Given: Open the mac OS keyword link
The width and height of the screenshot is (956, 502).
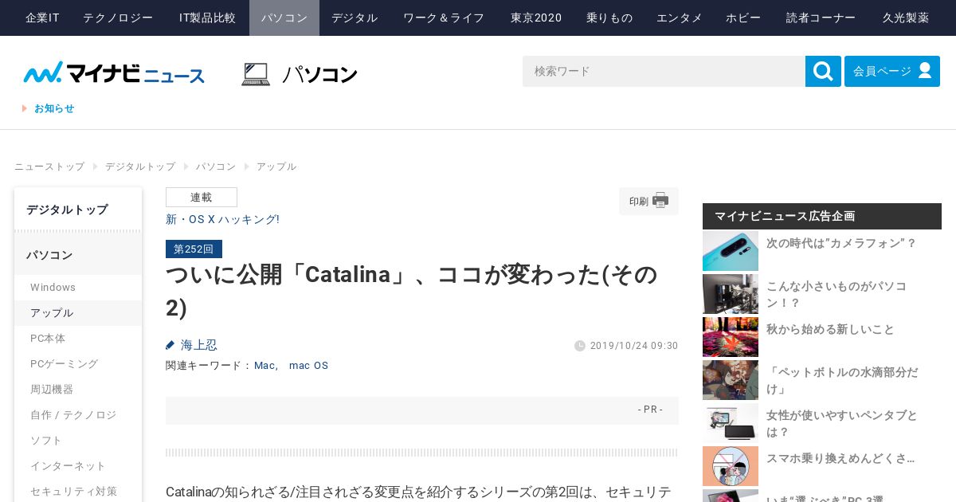Looking at the screenshot, I should tap(308, 366).
